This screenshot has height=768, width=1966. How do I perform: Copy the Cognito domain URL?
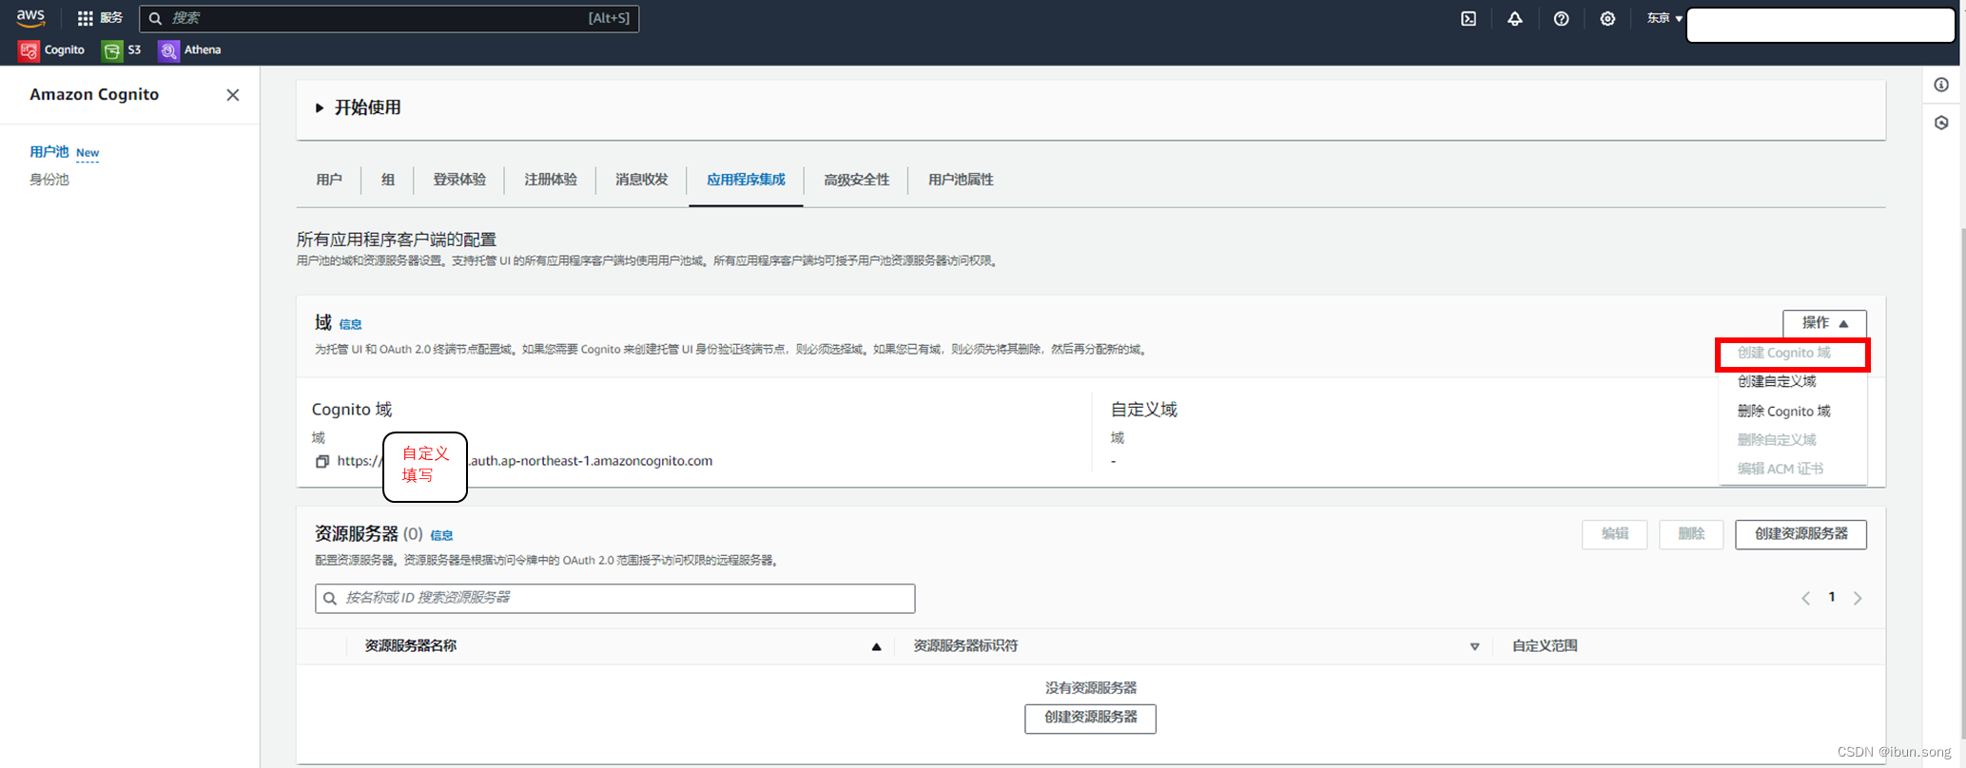point(322,461)
